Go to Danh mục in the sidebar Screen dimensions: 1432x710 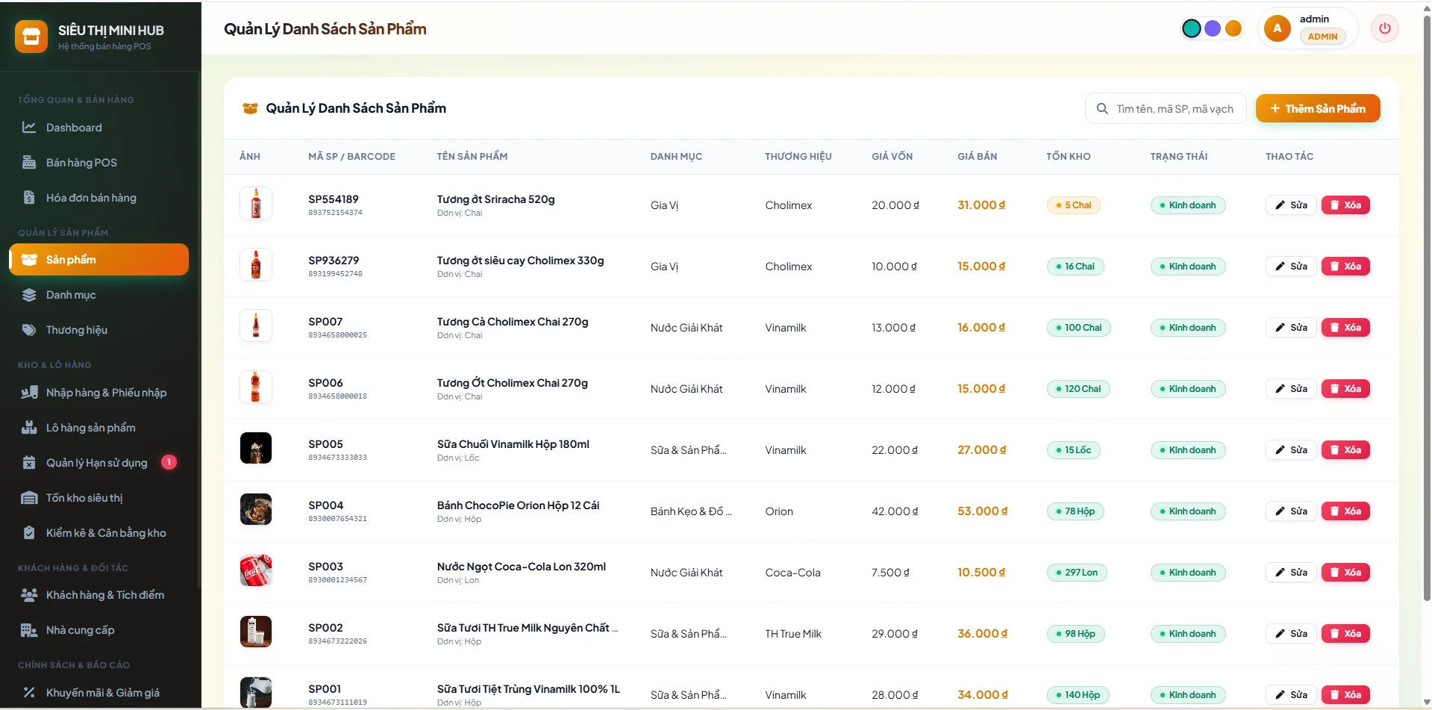pyautogui.click(x=99, y=295)
